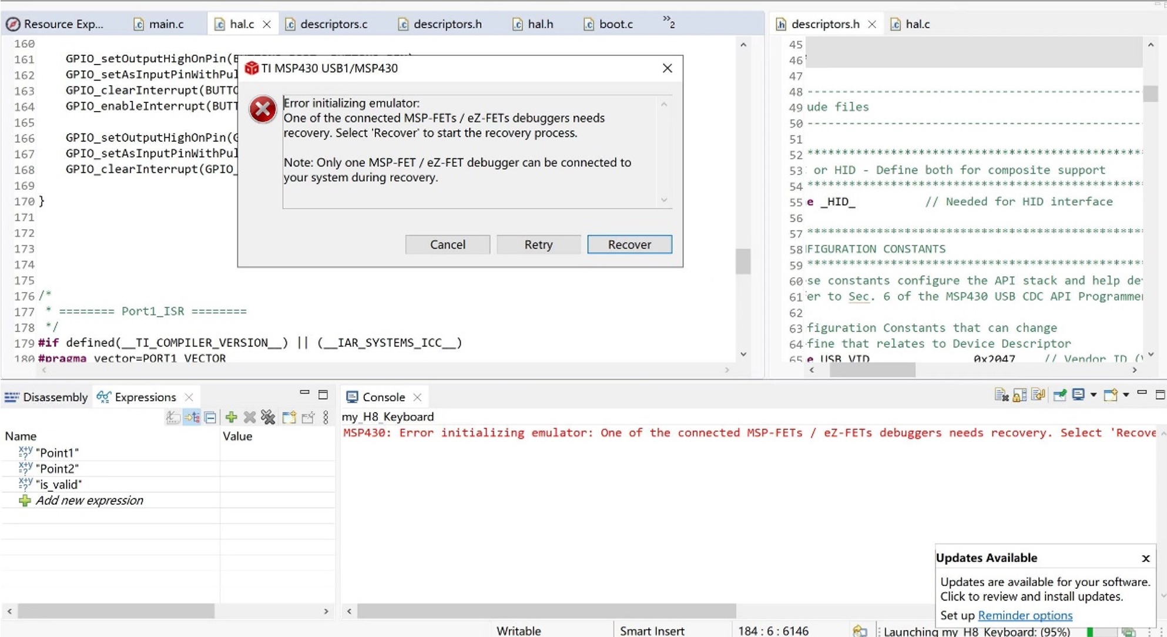Click the red error icon in the dialog

262,109
